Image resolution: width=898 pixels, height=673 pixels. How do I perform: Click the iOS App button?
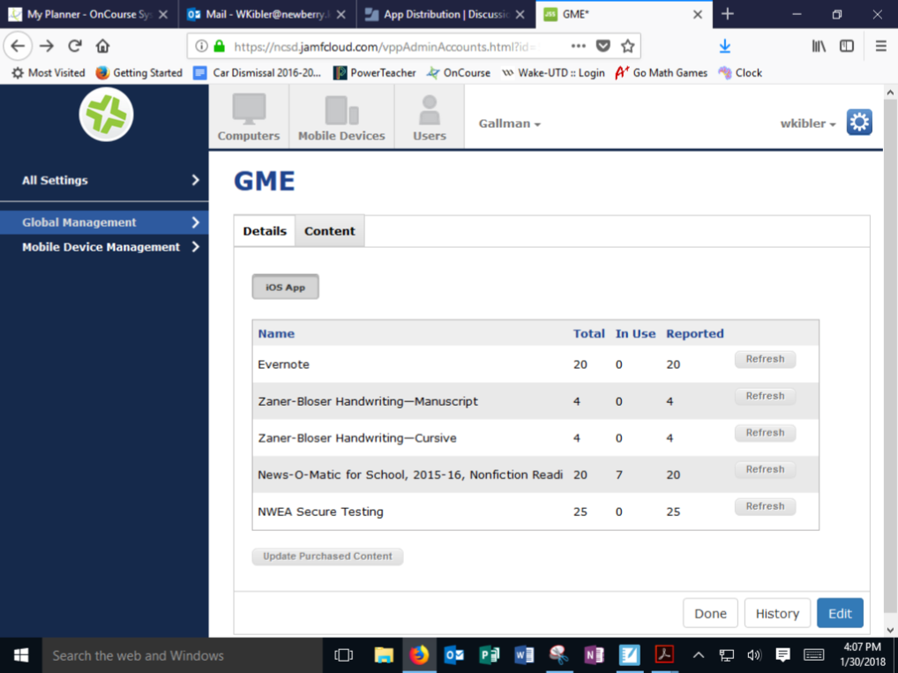tap(285, 287)
